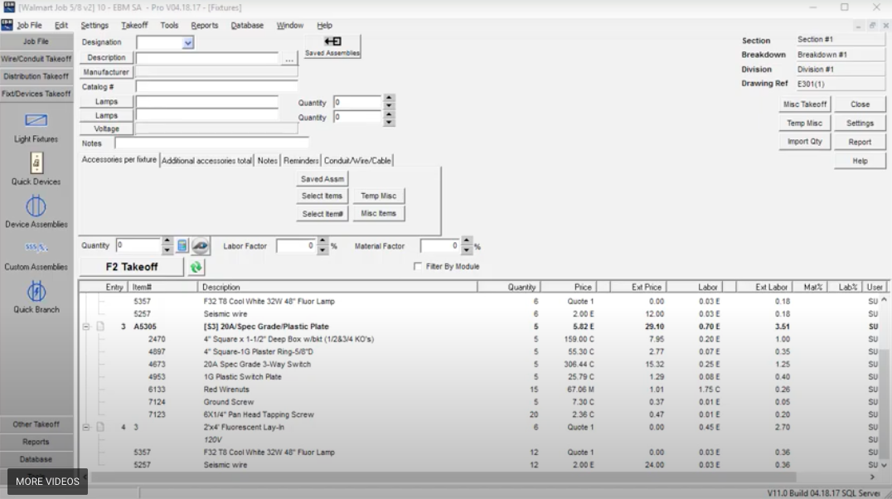
Task: Click the Misc Takeoff button
Action: click(x=804, y=104)
